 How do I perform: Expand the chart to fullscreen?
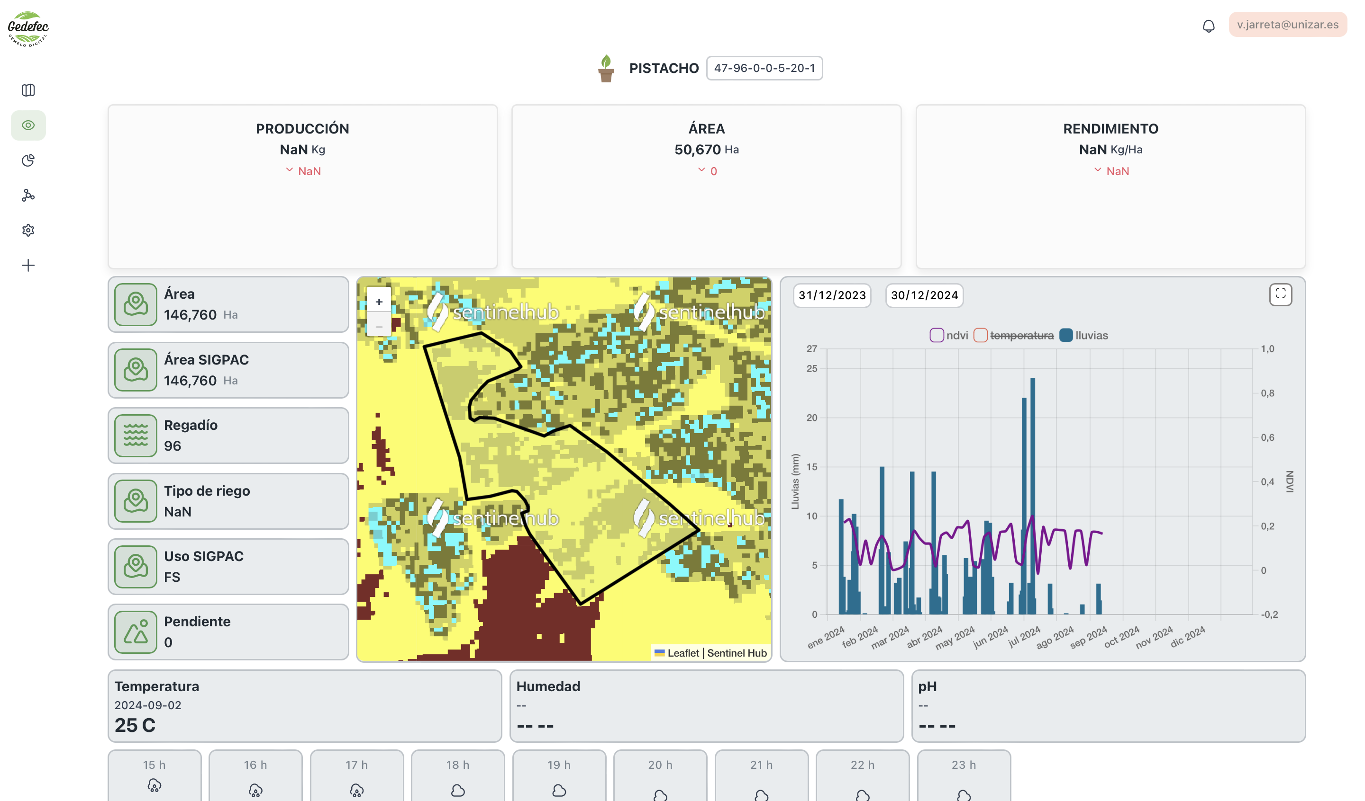[x=1280, y=294]
